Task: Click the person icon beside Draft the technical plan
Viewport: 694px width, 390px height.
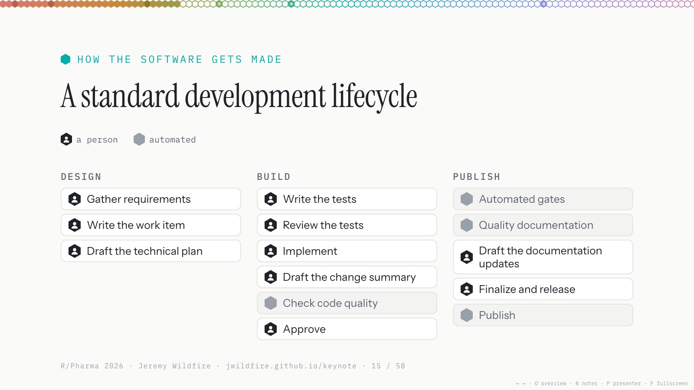Action: (75, 251)
